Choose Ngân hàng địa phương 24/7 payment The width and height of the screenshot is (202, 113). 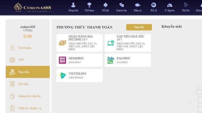click(80, 43)
